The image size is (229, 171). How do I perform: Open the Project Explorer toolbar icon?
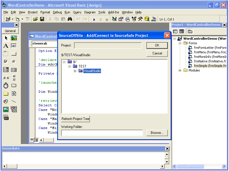(114, 19)
